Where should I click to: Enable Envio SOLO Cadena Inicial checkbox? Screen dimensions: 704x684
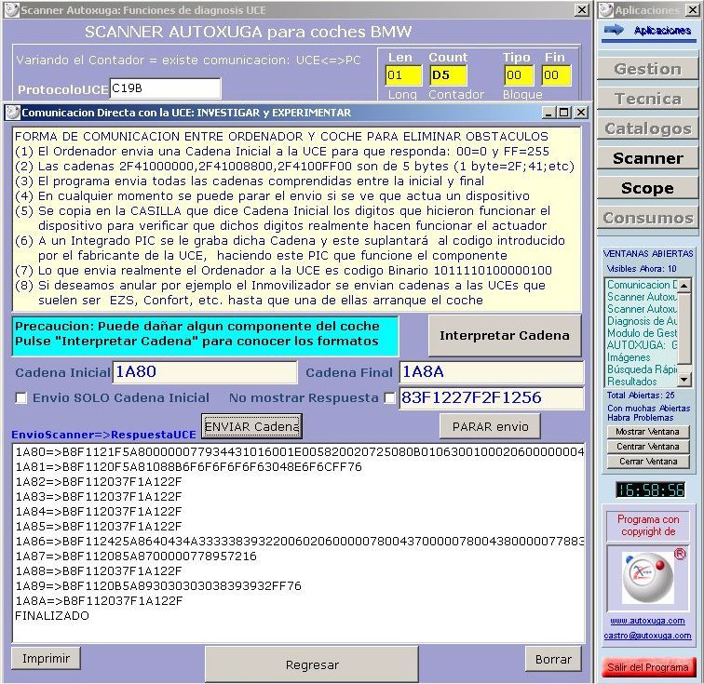[20, 398]
